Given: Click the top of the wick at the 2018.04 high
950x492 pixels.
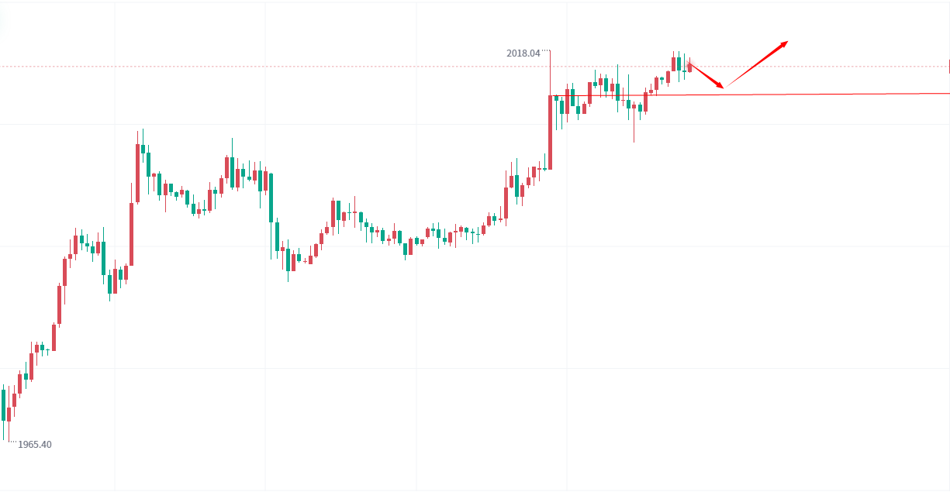Looking at the screenshot, I should coord(550,51).
